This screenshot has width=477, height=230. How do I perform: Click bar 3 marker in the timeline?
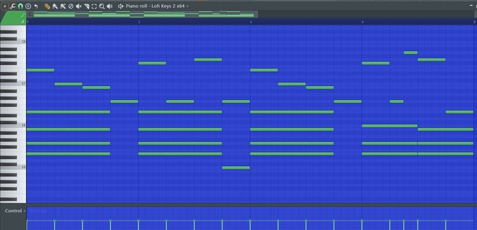tap(251, 22)
